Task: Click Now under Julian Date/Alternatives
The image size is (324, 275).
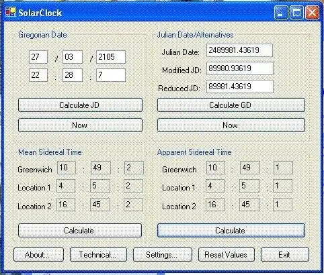Action: point(231,125)
